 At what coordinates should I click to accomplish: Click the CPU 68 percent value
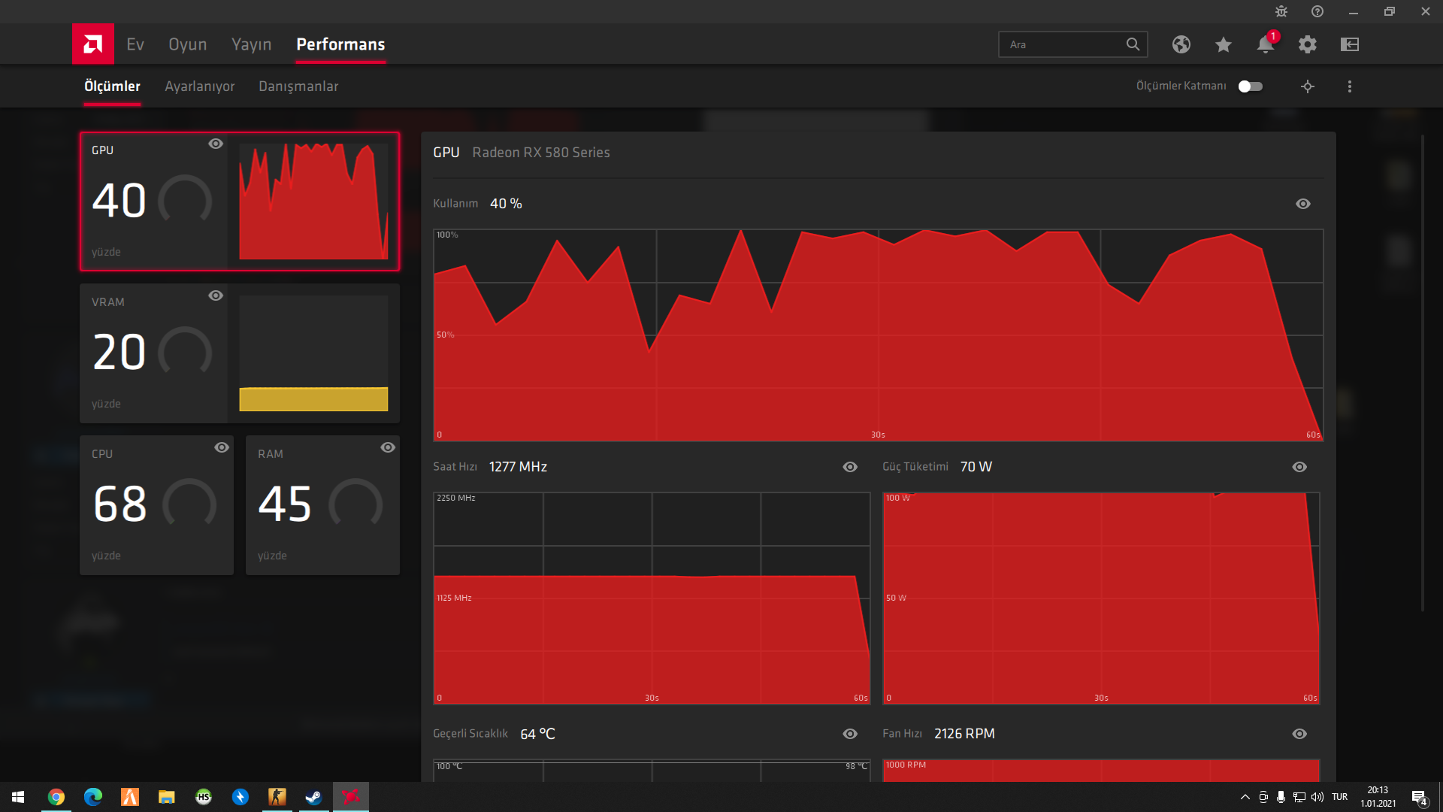coord(119,504)
